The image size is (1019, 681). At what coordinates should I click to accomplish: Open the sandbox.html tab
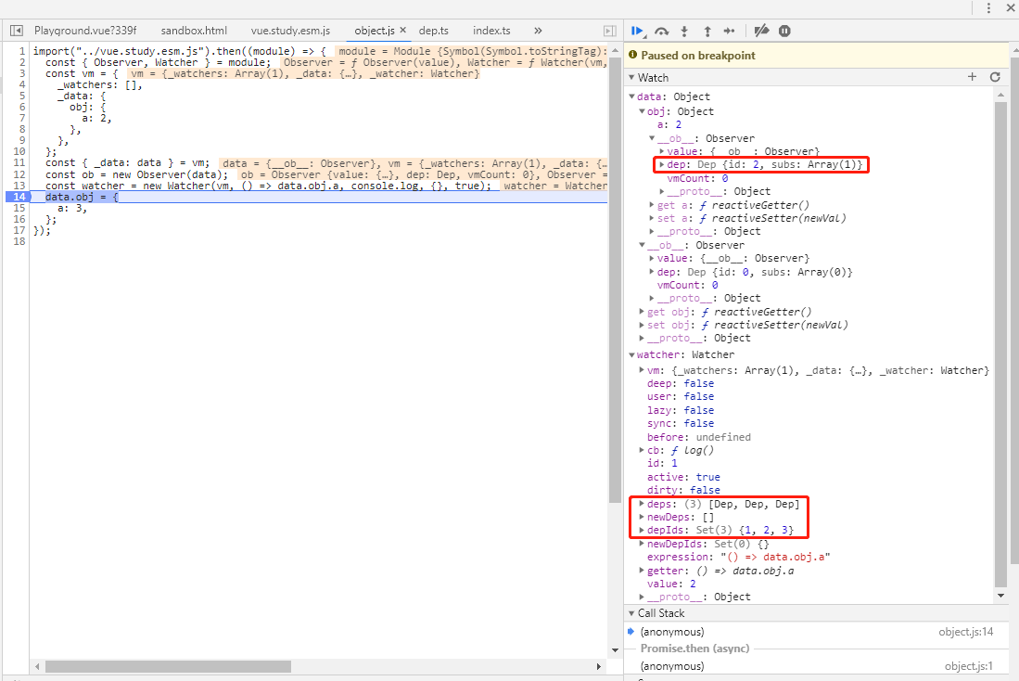(193, 31)
